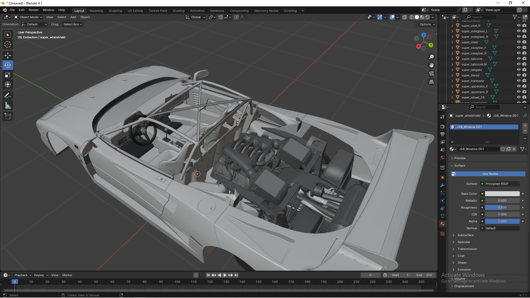This screenshot has width=530, height=298.
Task: Hide super_seat_R in viewport
Action: tap(519, 25)
